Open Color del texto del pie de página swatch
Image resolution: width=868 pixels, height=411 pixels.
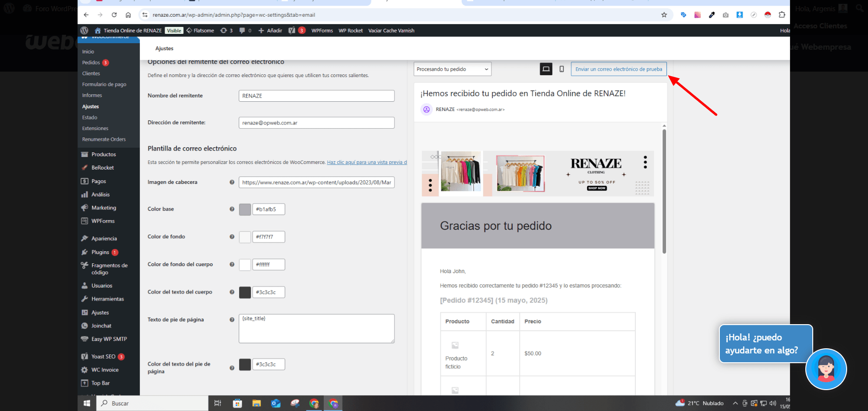tap(245, 365)
